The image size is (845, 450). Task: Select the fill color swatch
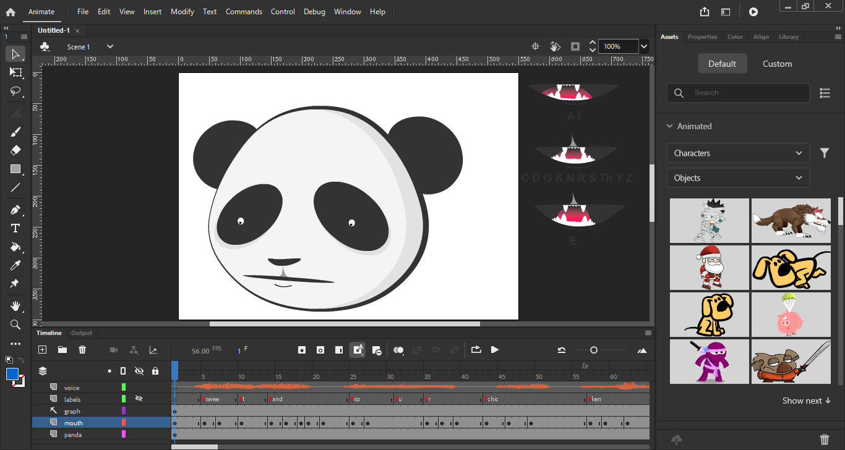pos(12,373)
